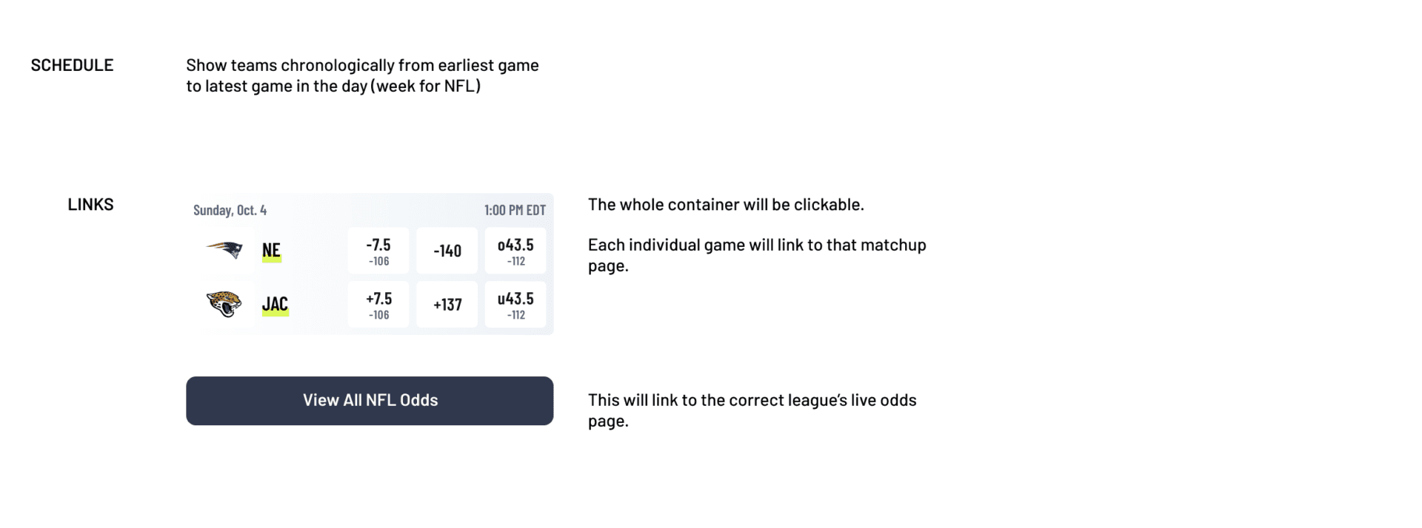Click the LINKS section heading
The image size is (1422, 528).
click(x=90, y=204)
